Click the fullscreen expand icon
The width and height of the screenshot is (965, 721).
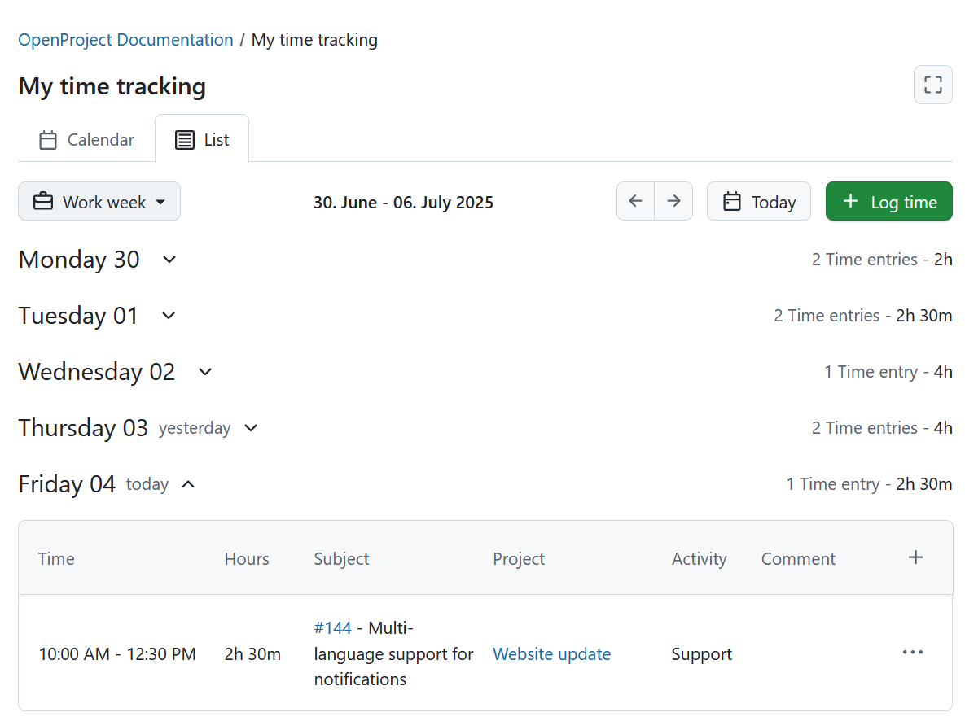932,85
